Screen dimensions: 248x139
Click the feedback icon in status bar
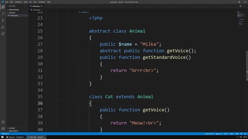click(x=241, y=134)
